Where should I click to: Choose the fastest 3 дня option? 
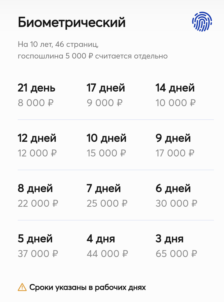(176, 246)
